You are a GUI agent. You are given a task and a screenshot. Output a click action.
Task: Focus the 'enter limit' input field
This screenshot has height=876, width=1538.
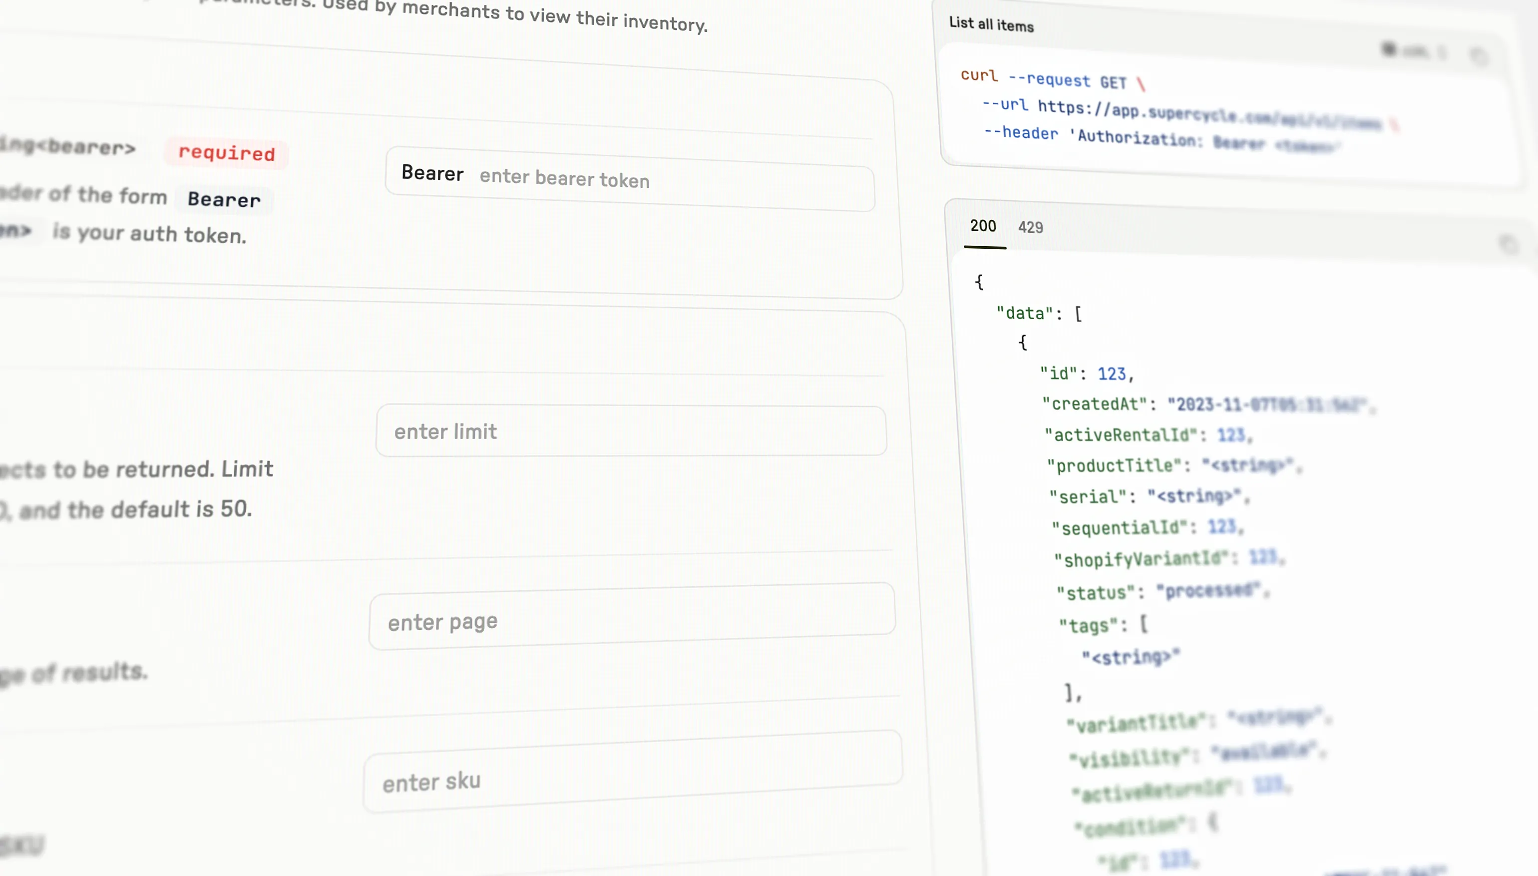pyautogui.click(x=631, y=431)
